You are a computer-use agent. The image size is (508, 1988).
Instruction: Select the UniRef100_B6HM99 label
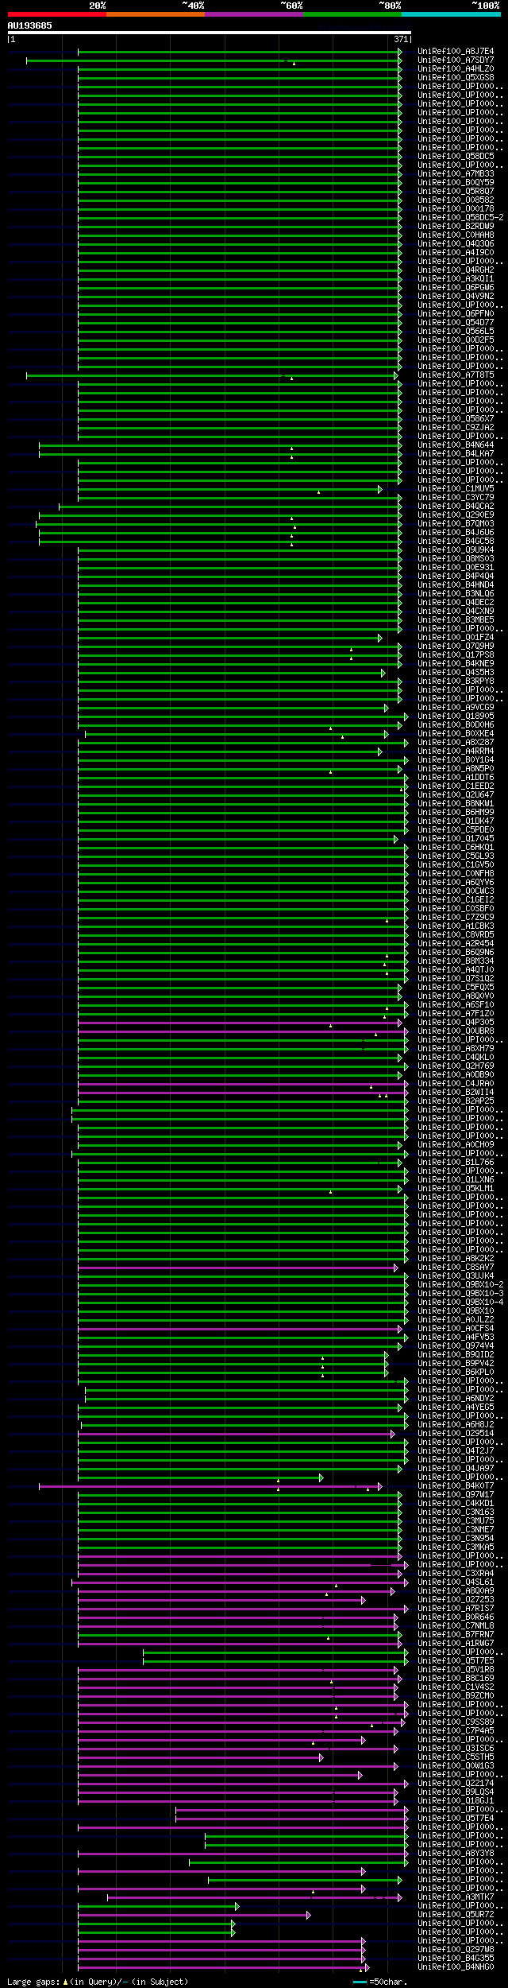(456, 813)
